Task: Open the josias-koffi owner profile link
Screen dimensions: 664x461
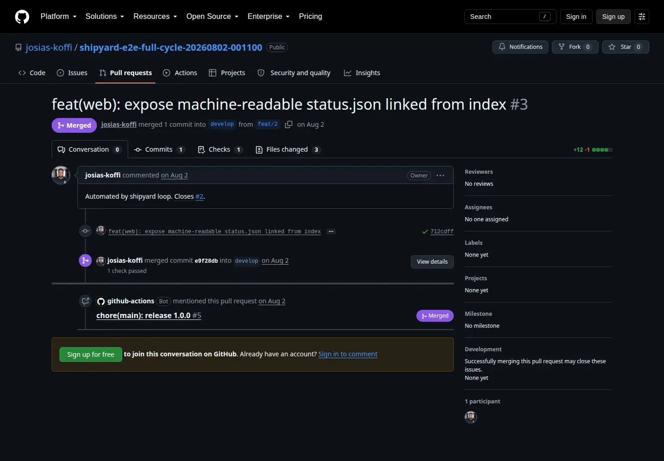Action: click(49, 47)
